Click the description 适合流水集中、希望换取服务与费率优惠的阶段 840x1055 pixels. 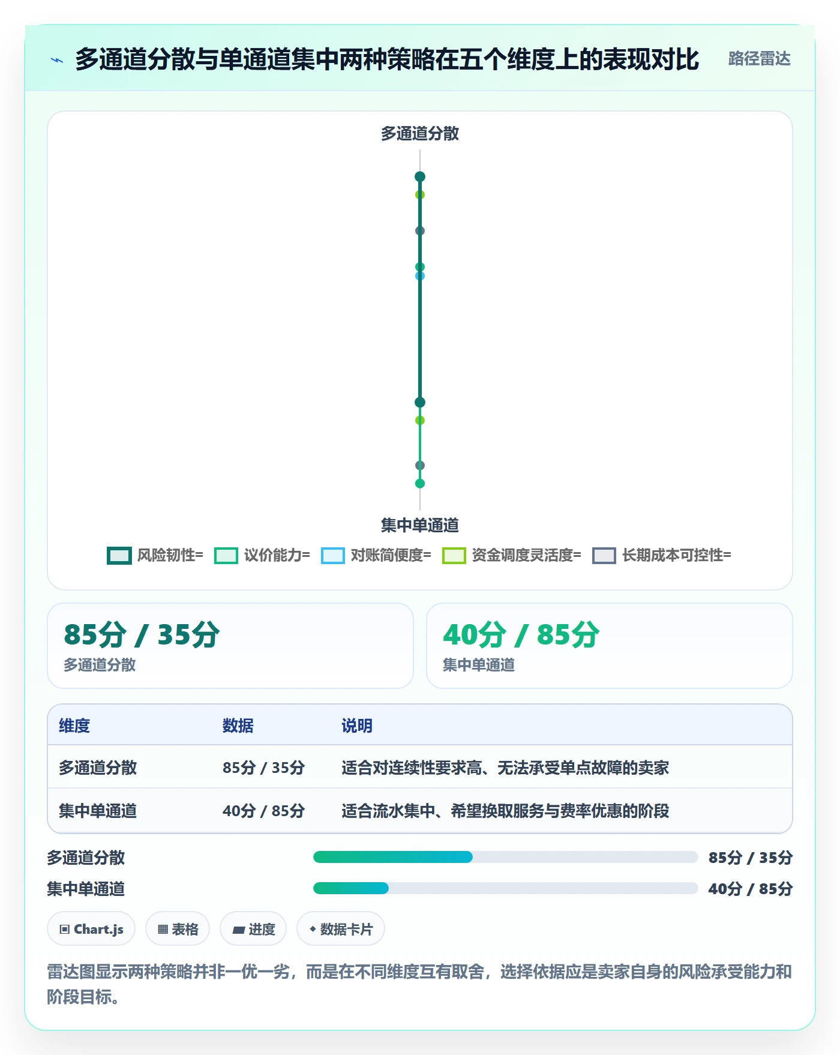click(505, 811)
